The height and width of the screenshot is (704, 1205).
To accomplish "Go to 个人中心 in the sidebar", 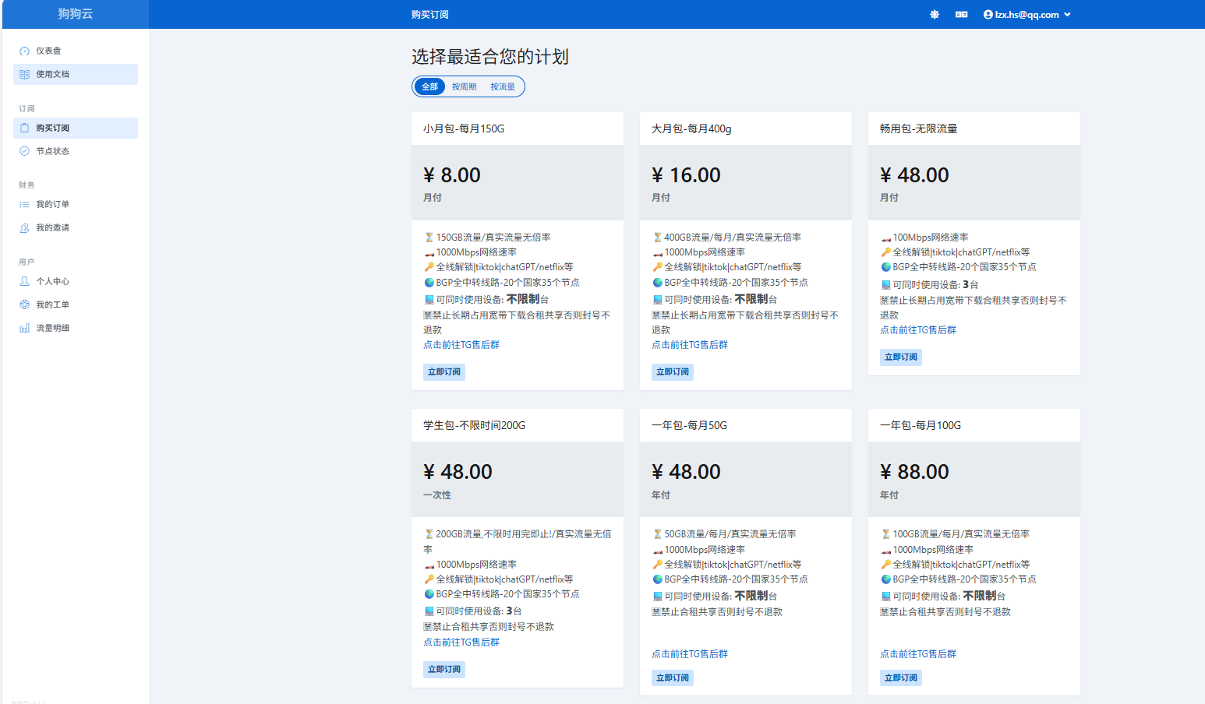I will coord(52,282).
